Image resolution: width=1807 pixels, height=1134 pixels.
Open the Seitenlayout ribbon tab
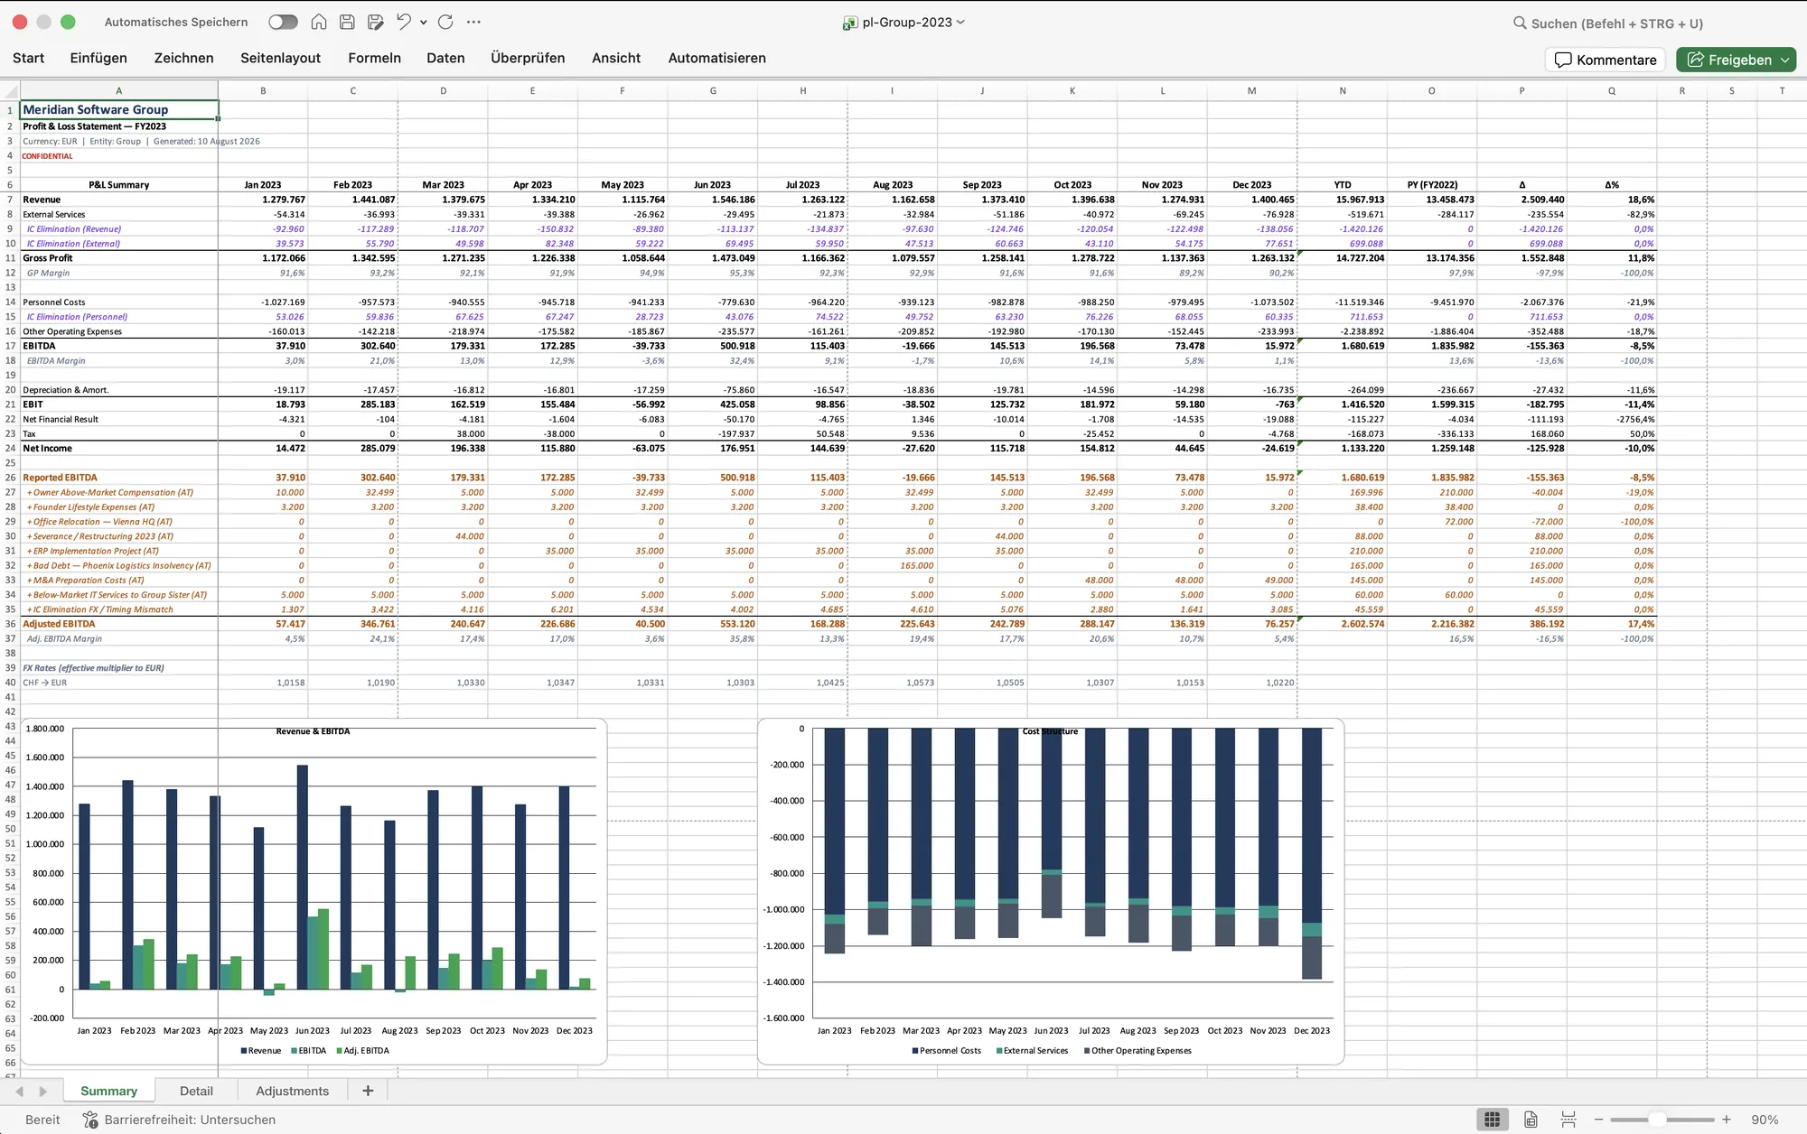point(280,58)
